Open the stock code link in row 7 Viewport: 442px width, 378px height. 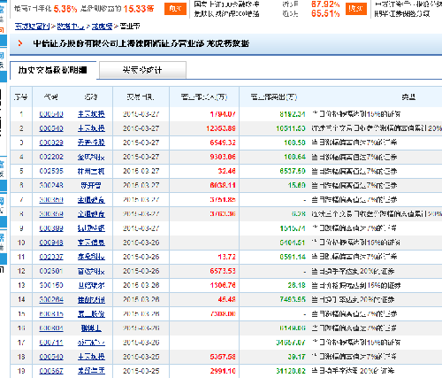[x=51, y=200]
